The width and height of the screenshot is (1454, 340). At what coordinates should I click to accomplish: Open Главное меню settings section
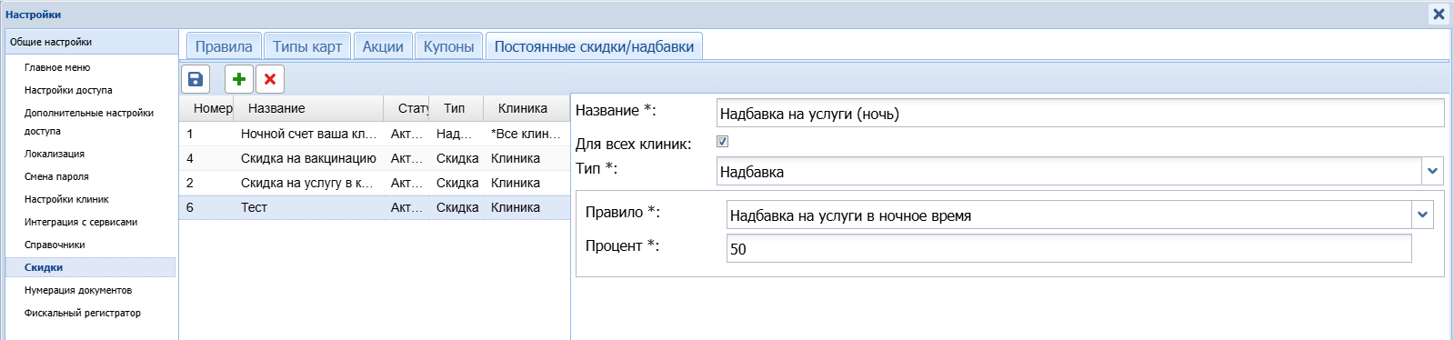pos(57,67)
